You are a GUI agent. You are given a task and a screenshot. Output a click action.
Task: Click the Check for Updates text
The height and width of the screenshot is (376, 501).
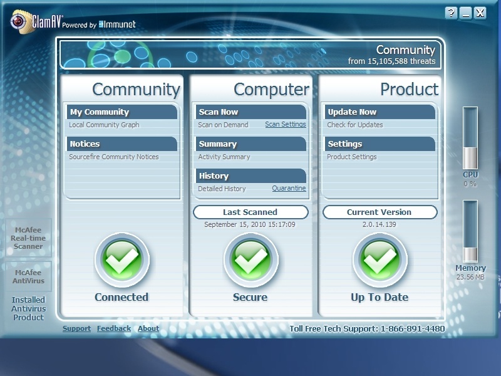point(354,125)
